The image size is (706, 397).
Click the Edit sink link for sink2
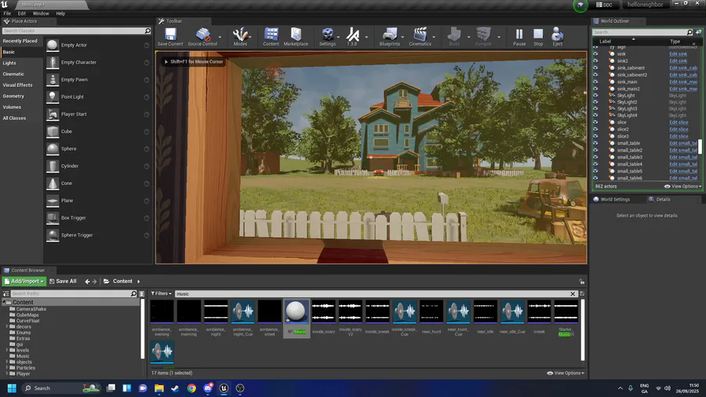point(678,60)
